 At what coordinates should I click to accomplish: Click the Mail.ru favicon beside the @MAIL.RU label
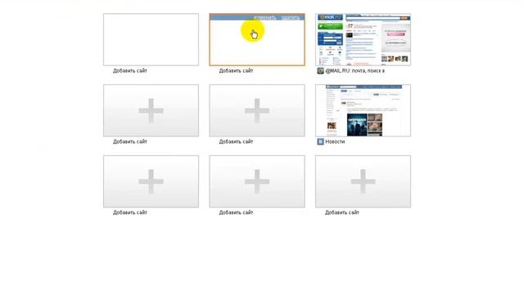coord(320,71)
